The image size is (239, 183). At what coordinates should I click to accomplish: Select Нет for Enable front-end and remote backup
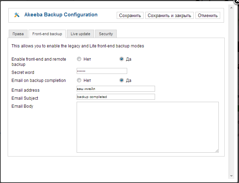coord(79,59)
